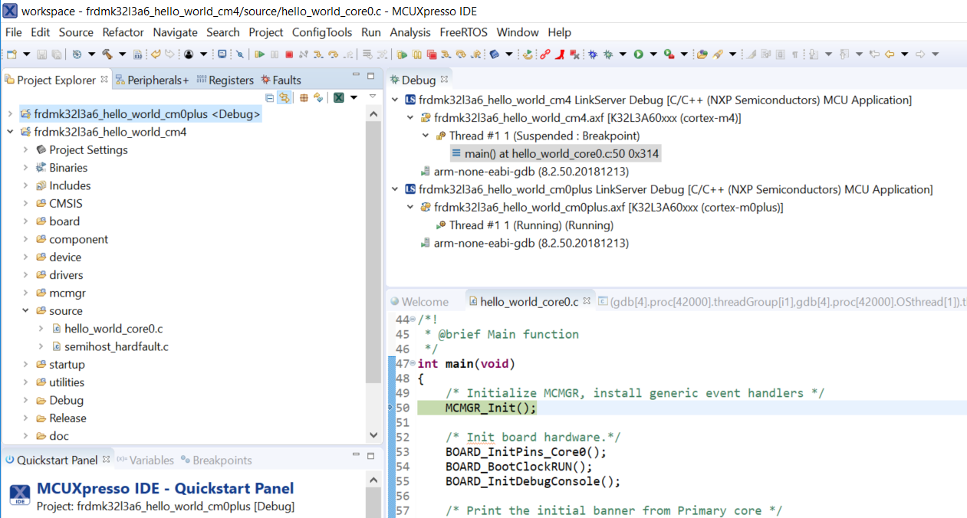Open the FreeRTOS menu

click(464, 32)
